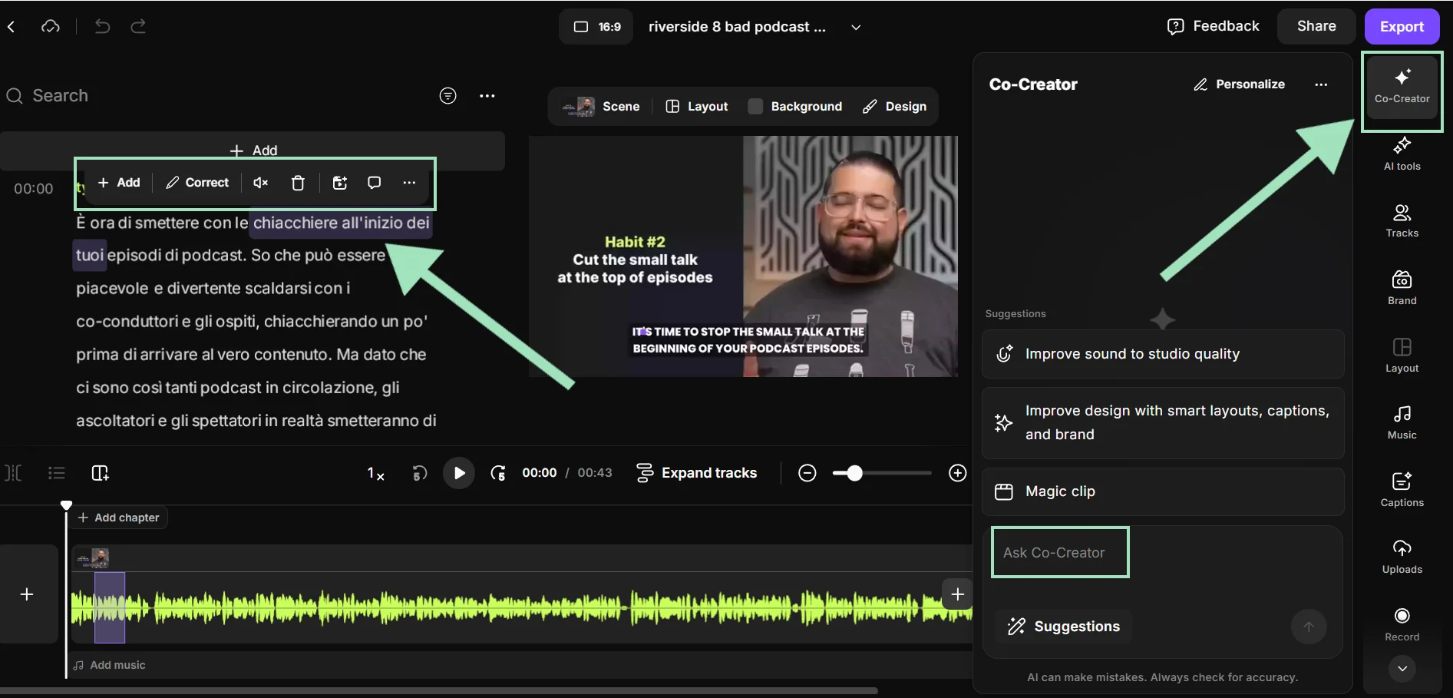Viewport: 1453px width, 698px height.
Task: Click the split clip icon on the timeline toolbar
Action: (14, 473)
